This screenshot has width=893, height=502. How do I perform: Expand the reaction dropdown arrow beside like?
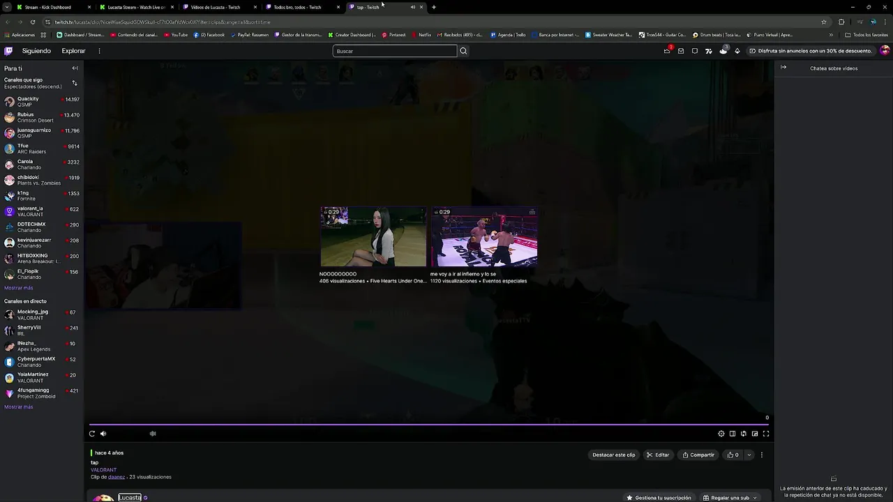749,455
